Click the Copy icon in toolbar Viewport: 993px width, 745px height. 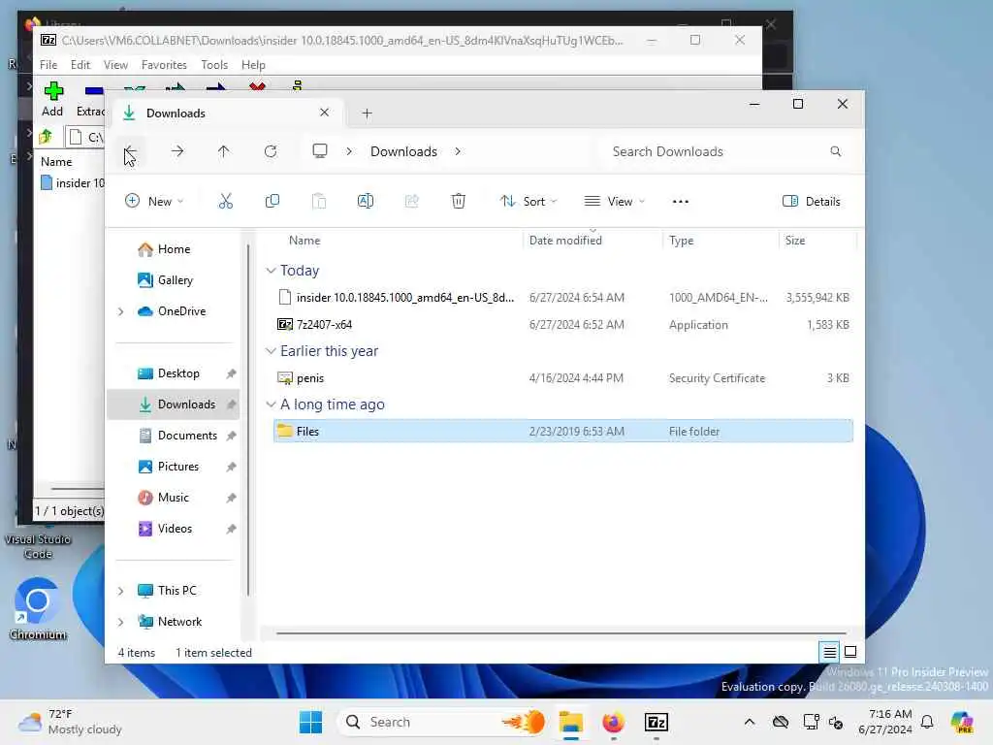[272, 202]
